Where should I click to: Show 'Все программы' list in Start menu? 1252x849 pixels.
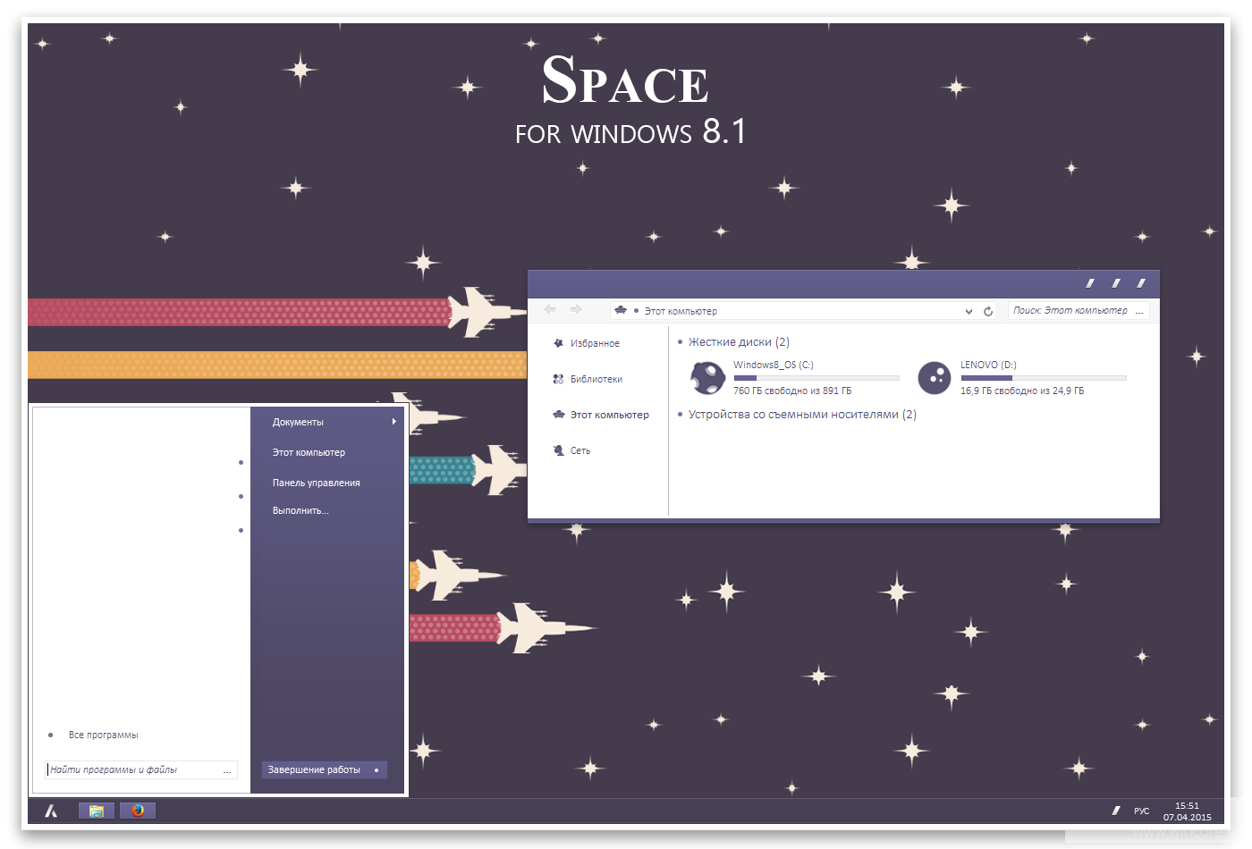click(103, 735)
